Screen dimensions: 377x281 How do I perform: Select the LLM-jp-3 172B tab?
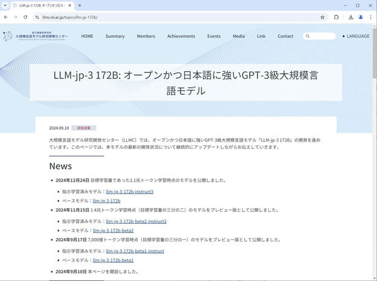42,5
